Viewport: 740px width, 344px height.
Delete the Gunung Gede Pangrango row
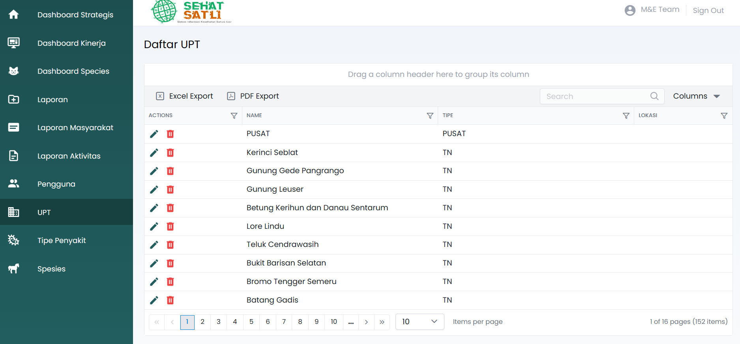point(170,171)
